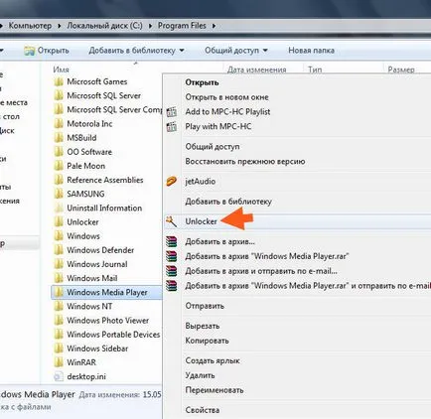Click the Открыть toolbar folder icon

30,51
